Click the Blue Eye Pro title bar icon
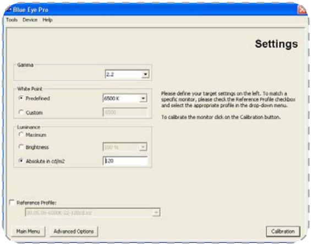The width and height of the screenshot is (311, 244). tap(8, 9)
